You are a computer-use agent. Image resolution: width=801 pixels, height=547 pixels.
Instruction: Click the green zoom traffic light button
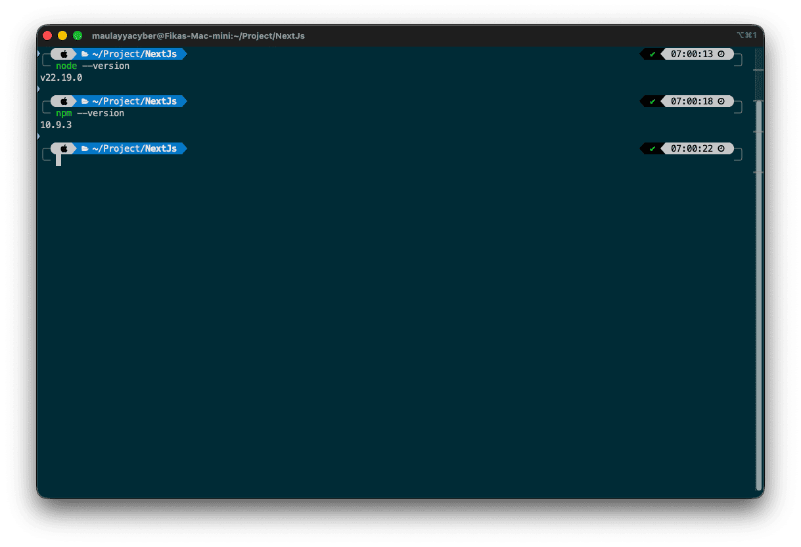point(78,35)
